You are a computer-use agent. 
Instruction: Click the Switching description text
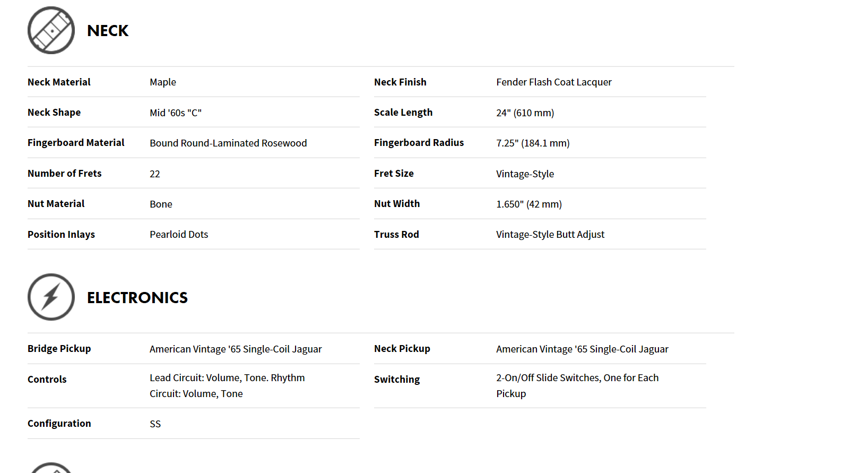pos(577,385)
